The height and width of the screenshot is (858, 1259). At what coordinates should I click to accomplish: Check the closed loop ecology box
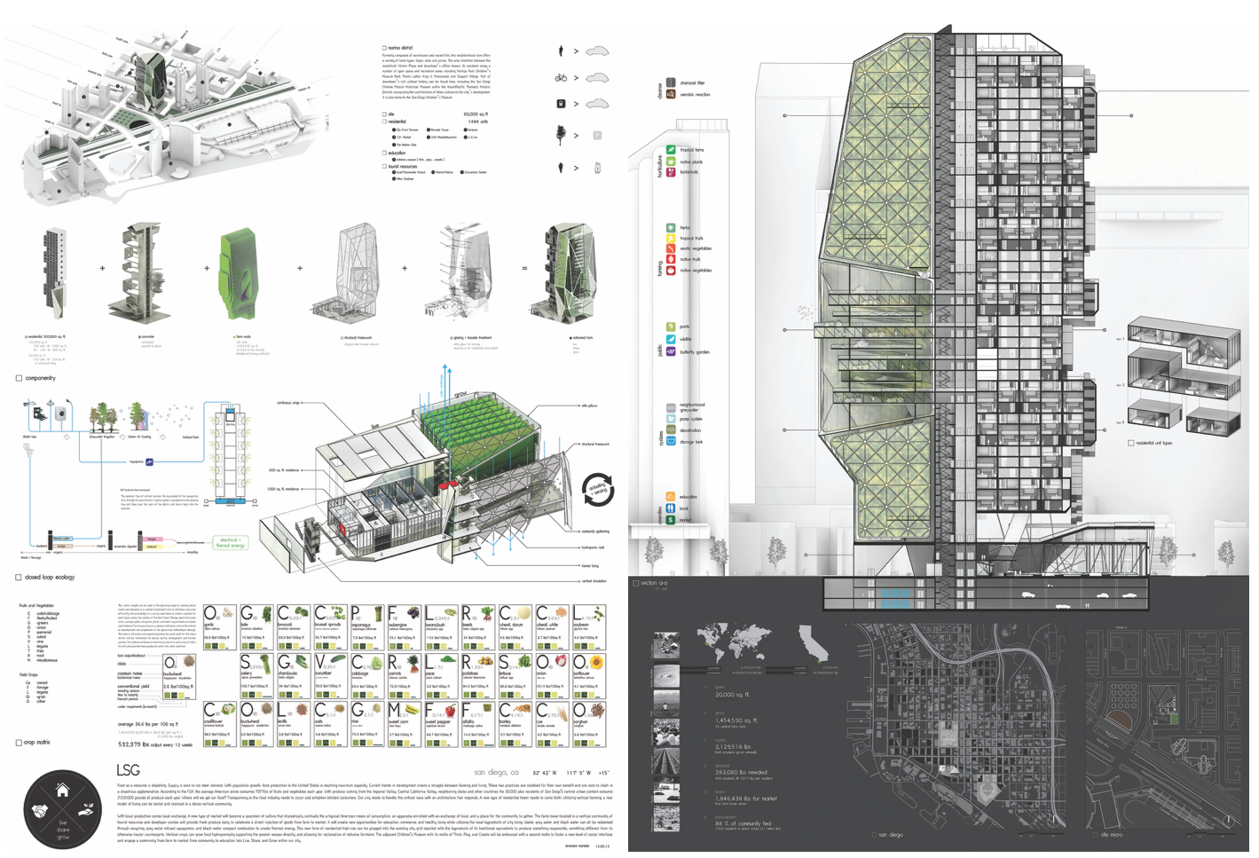point(19,577)
